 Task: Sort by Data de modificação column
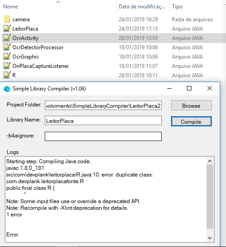point(142,7)
